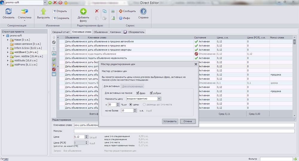Toggle the yellow warning filter in grid sidebar
The image size is (299, 161).
point(54,65)
